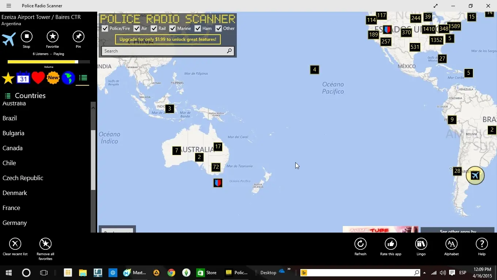Click Clear recent list button
Screen dimensions: 497x280
[x=15, y=247]
